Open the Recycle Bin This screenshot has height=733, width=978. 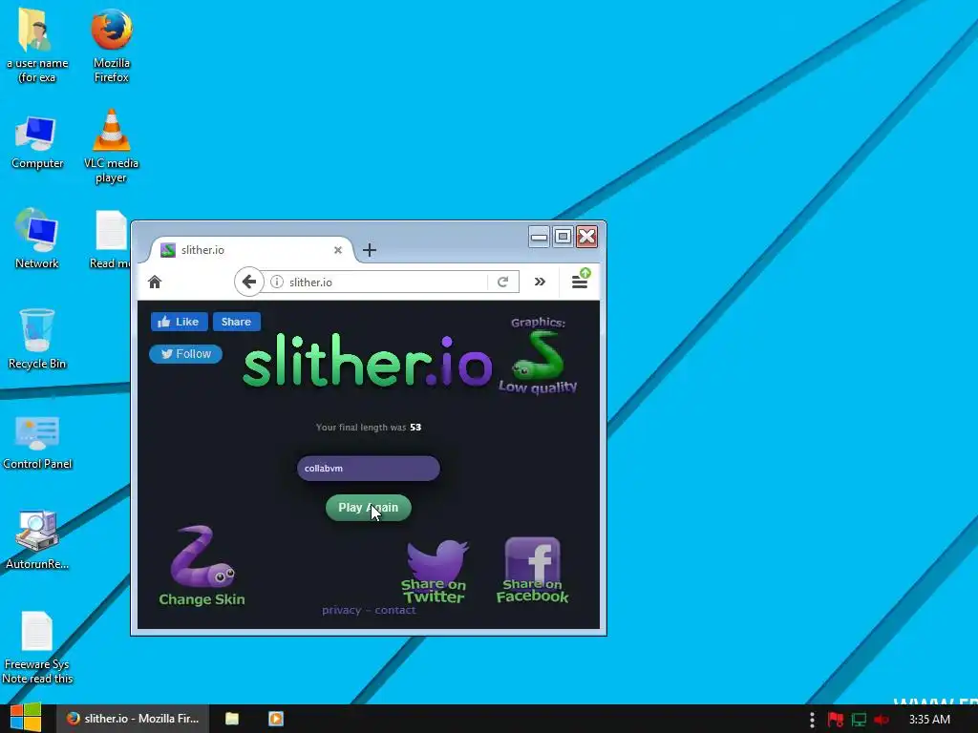click(x=37, y=340)
